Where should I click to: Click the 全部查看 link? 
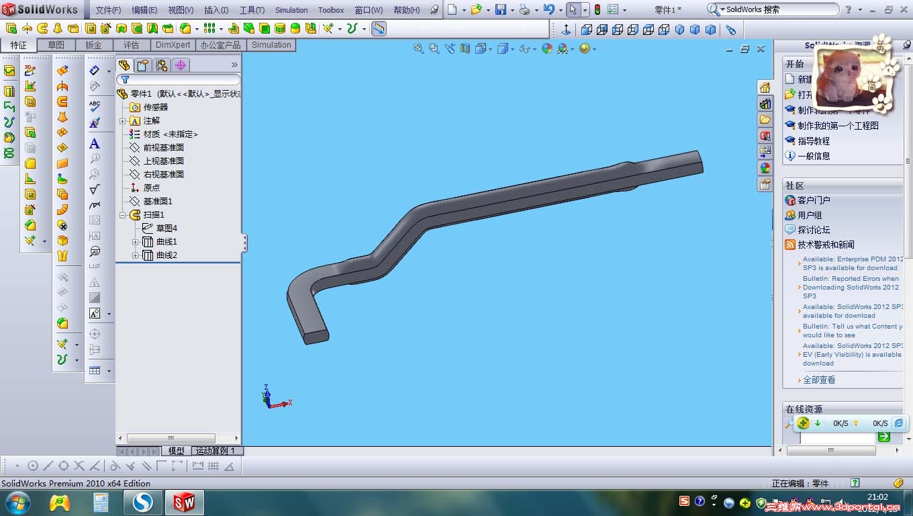click(x=819, y=380)
